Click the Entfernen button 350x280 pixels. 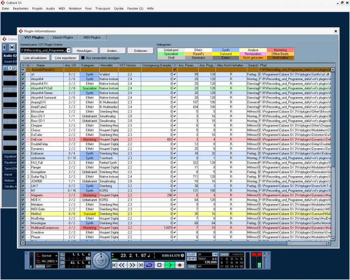click(141, 51)
